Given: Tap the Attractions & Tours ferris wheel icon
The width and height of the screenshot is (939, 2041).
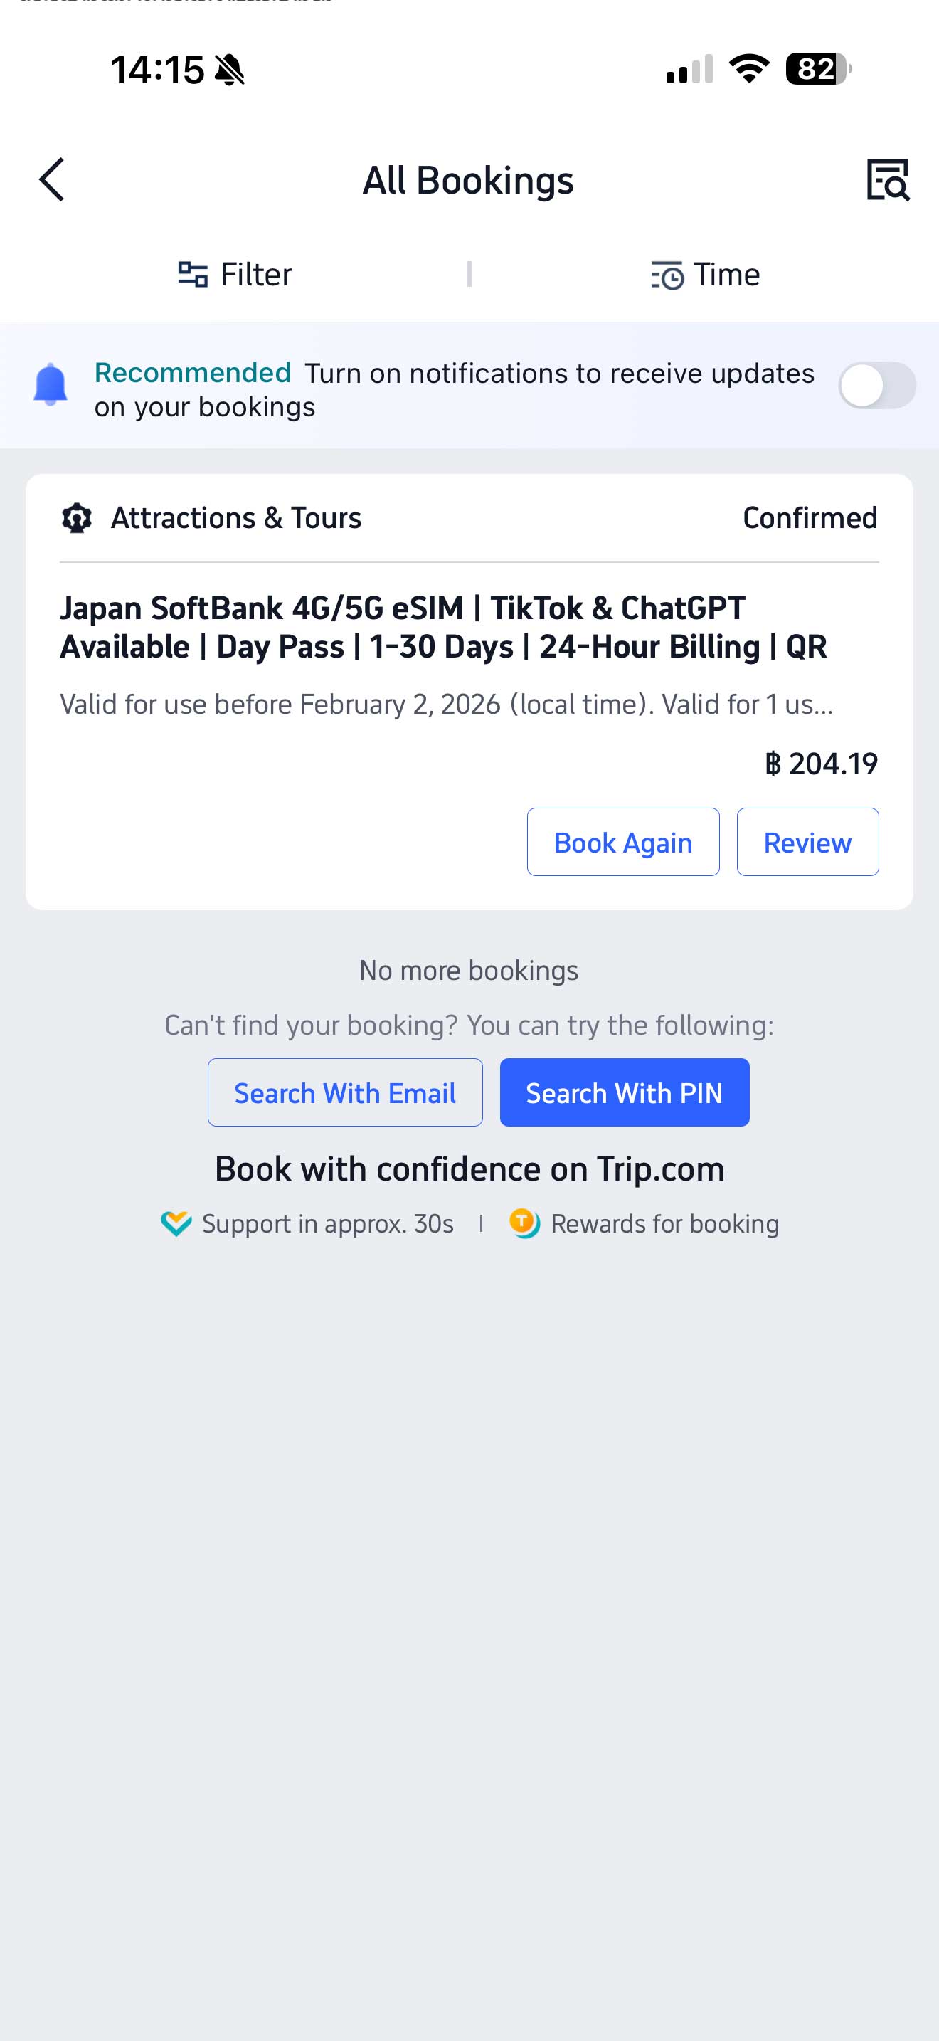Looking at the screenshot, I should pos(77,518).
